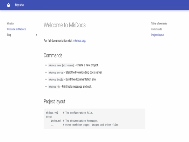Click the mkdocs -h code snippet
Screen dimensions: 189x142
54,87
